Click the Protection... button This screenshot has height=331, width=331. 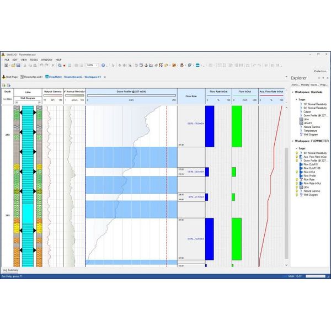click(321, 71)
